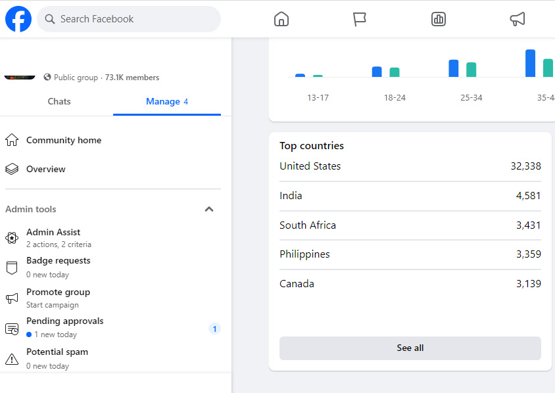Click the Badge requests shield icon
The height and width of the screenshot is (393, 555).
click(12, 267)
